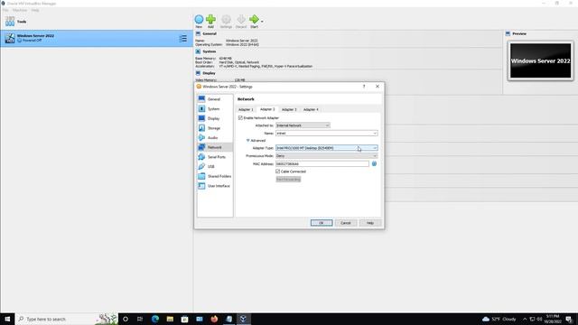Image resolution: width=578 pixels, height=325 pixels.
Task: Open Firefox from the taskbar
Action: pos(214,319)
